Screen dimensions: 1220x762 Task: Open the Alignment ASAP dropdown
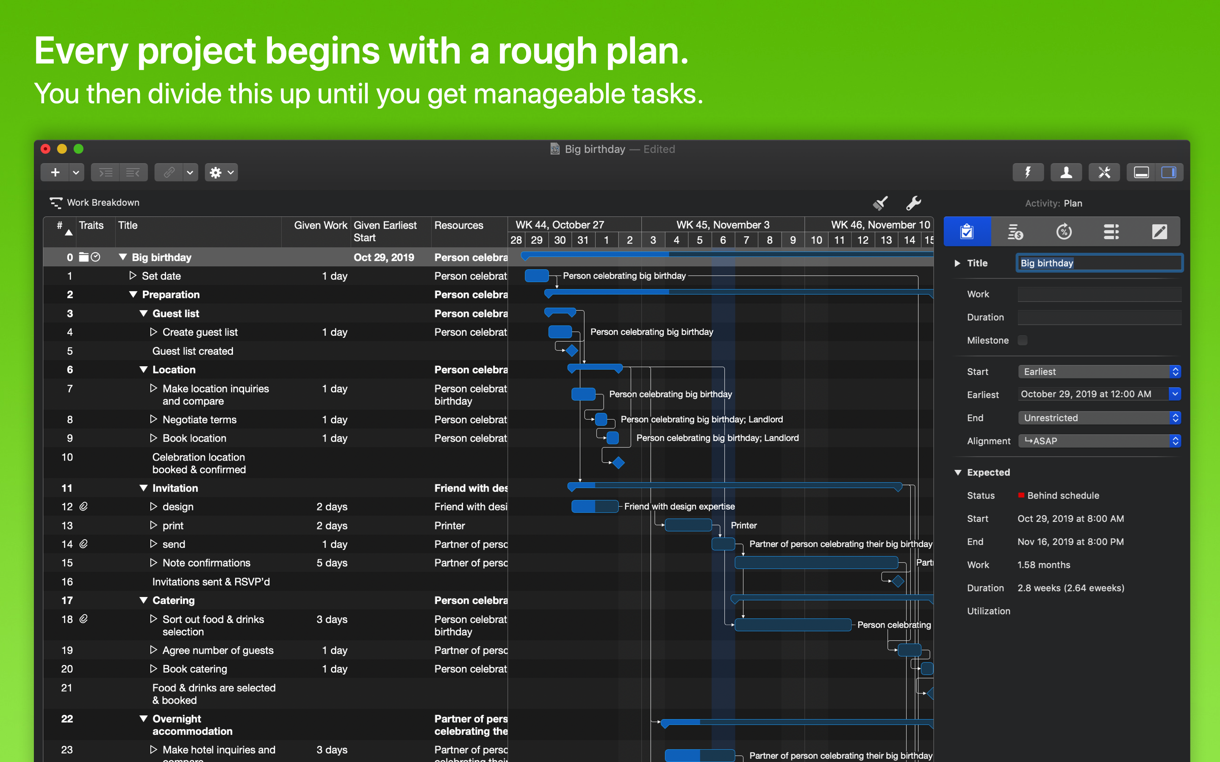pos(1099,441)
